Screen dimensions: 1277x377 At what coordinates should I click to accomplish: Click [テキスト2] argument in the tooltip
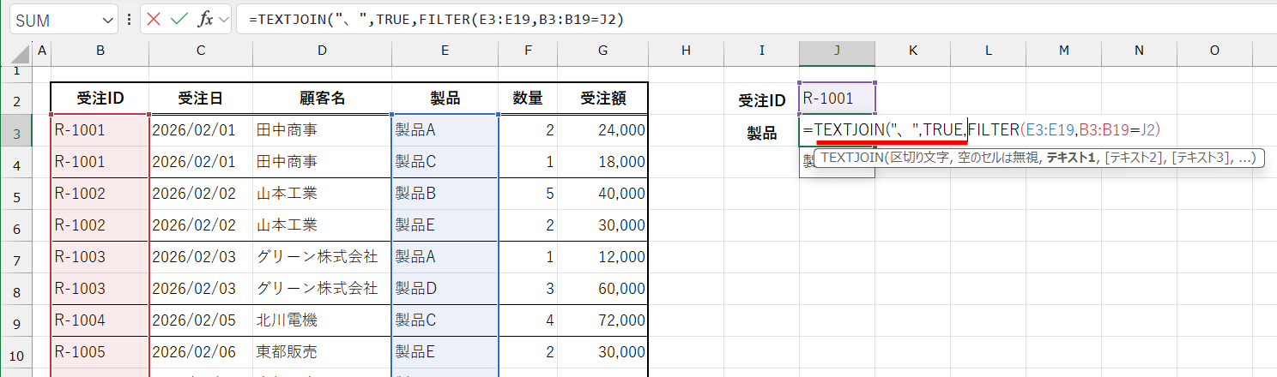[1135, 159]
